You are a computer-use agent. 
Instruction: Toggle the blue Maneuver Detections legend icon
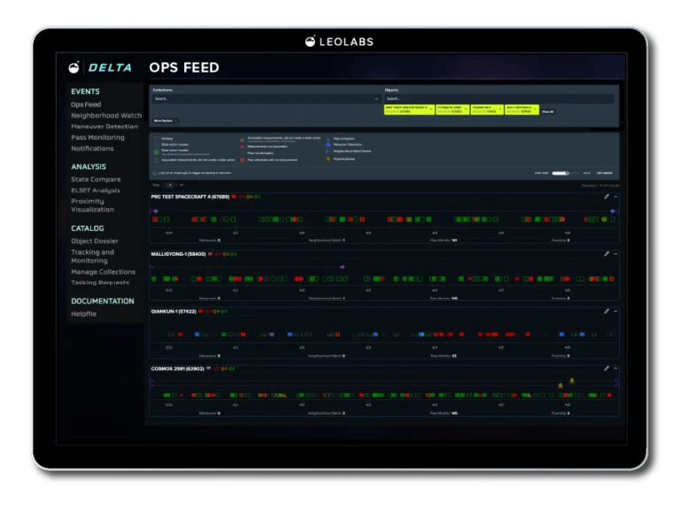coord(328,145)
